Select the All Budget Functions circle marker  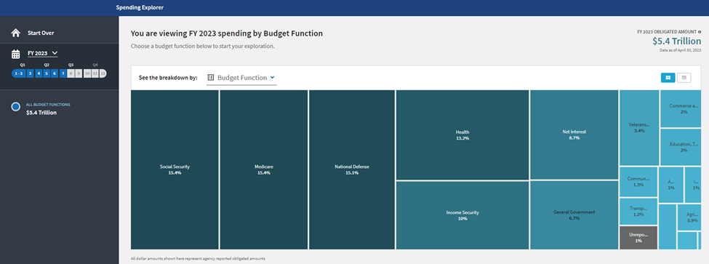16,107
